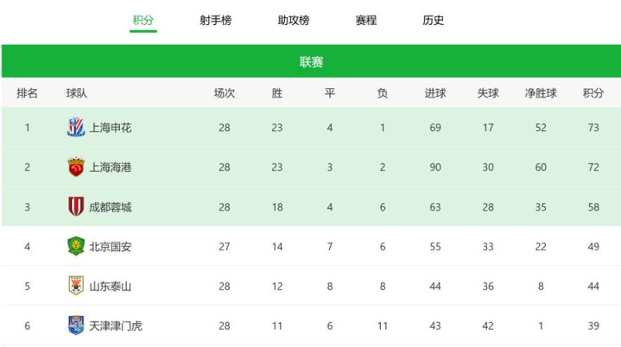Switch to the 射手榜 tab
The image size is (621, 347).
coord(215,20)
